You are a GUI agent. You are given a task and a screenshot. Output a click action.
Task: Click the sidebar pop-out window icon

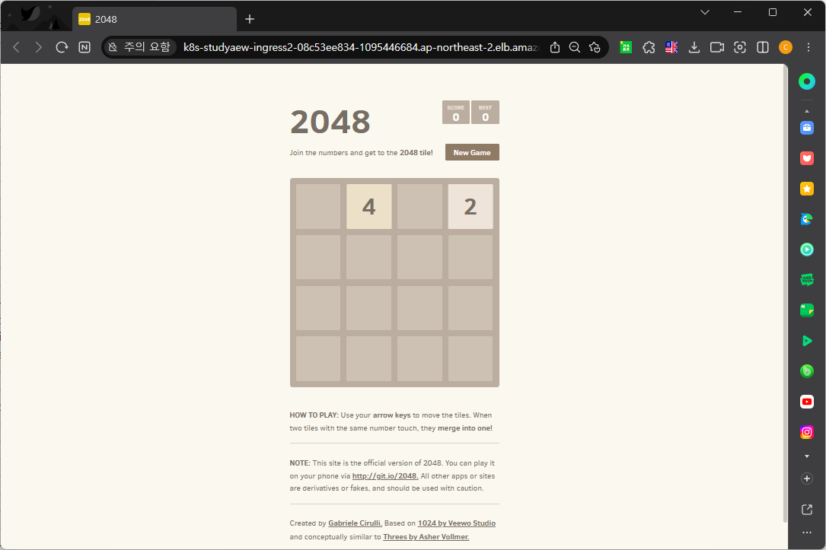coord(806,510)
